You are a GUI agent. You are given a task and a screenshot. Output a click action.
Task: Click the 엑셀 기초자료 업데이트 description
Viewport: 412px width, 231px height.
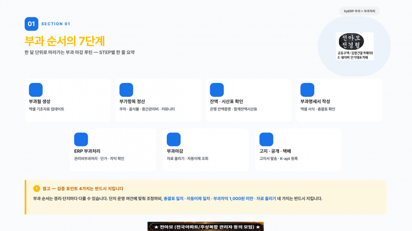pos(46,109)
